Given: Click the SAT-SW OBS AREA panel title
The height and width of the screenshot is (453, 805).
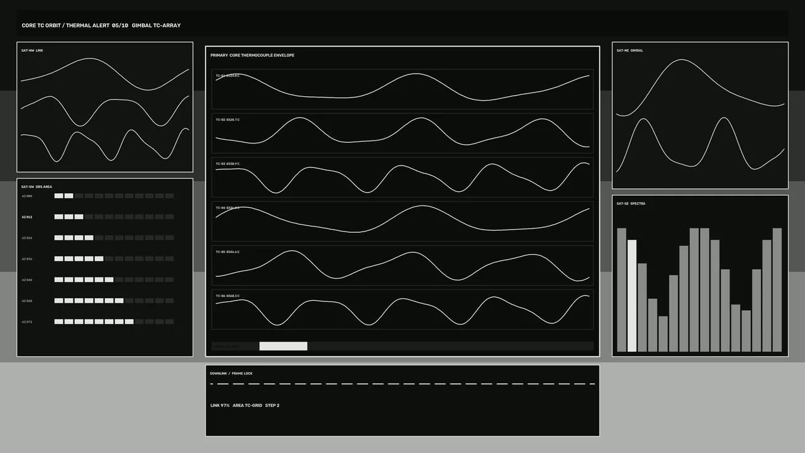Looking at the screenshot, I should click(x=36, y=187).
